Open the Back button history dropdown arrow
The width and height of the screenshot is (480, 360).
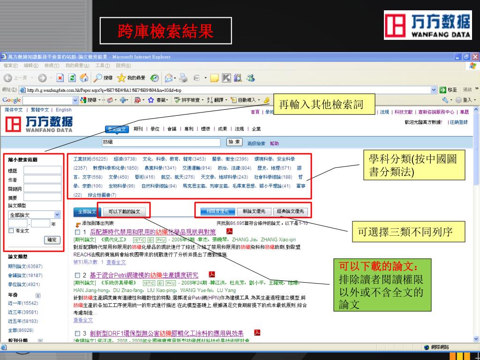tap(32, 78)
